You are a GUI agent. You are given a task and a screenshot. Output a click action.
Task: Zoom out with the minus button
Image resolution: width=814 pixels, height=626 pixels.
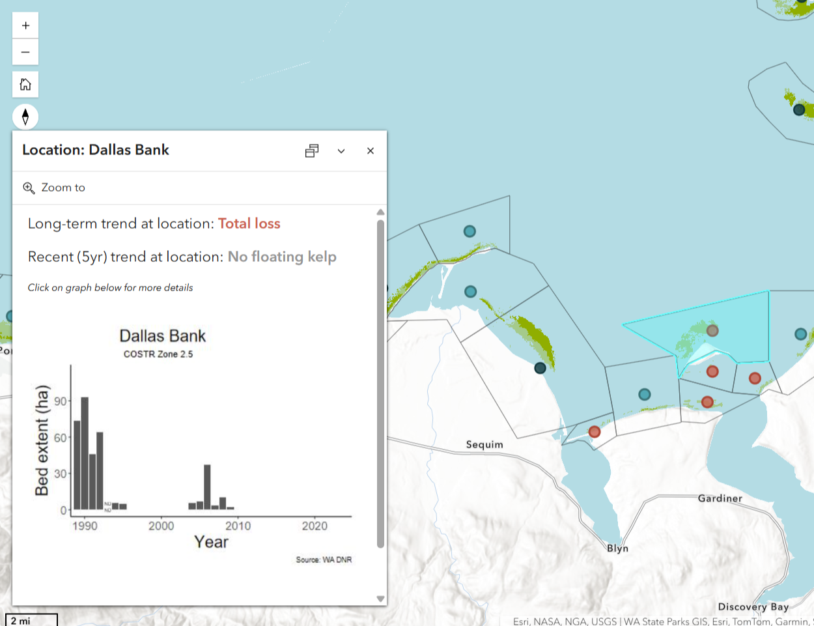(x=25, y=52)
